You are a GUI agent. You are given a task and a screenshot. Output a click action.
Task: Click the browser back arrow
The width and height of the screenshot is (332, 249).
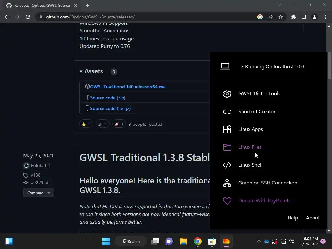7,17
